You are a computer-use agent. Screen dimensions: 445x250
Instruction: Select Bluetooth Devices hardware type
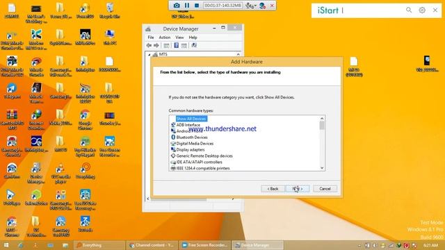tap(192, 137)
